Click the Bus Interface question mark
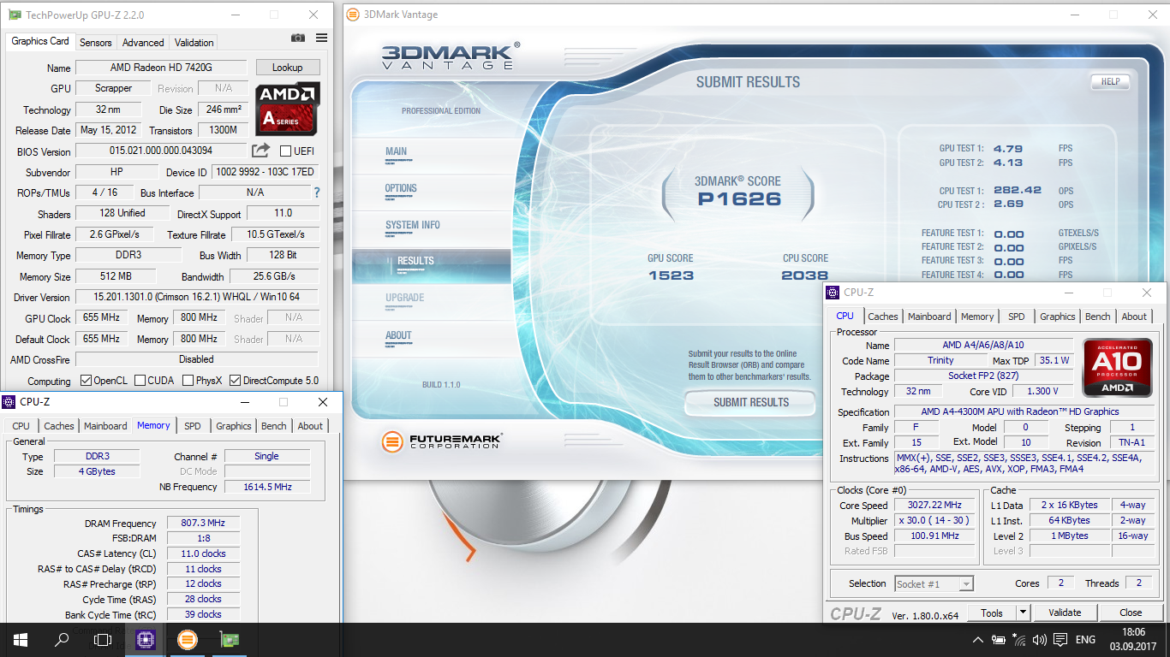The image size is (1170, 657). pyautogui.click(x=317, y=192)
